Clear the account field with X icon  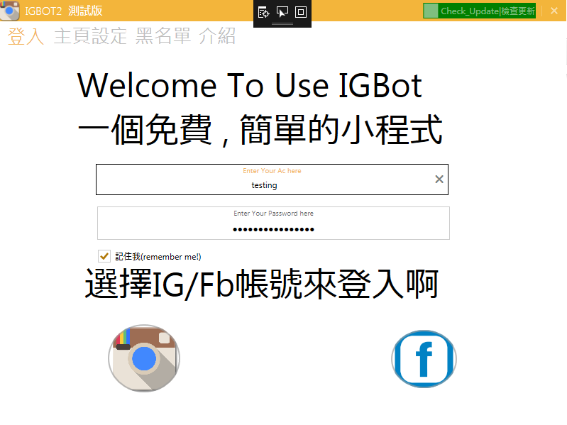pyautogui.click(x=439, y=180)
